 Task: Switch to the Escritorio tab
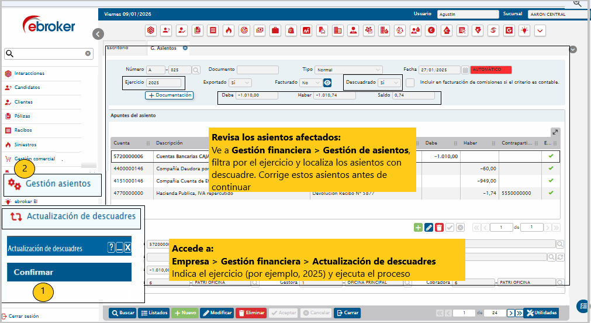(x=117, y=48)
